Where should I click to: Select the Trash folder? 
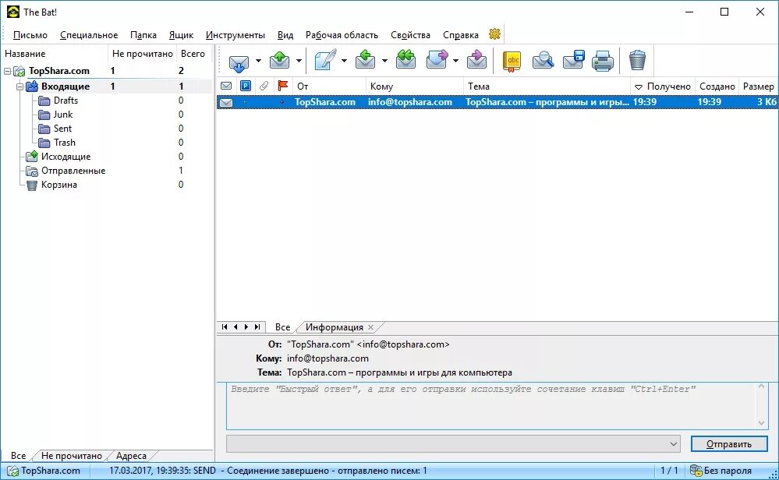point(65,143)
